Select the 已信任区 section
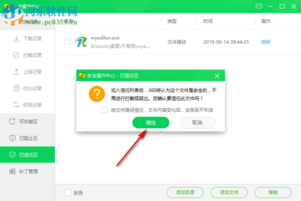This screenshot has width=301, height=201. pos(27,155)
